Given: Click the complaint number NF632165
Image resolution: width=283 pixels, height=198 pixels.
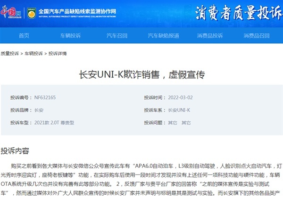Looking at the screenshot, I should 45,97.
